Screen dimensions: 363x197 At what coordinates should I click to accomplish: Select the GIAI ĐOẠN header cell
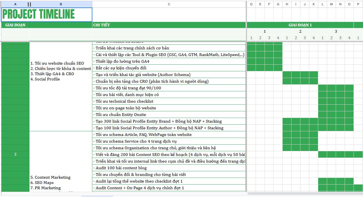click(x=15, y=25)
